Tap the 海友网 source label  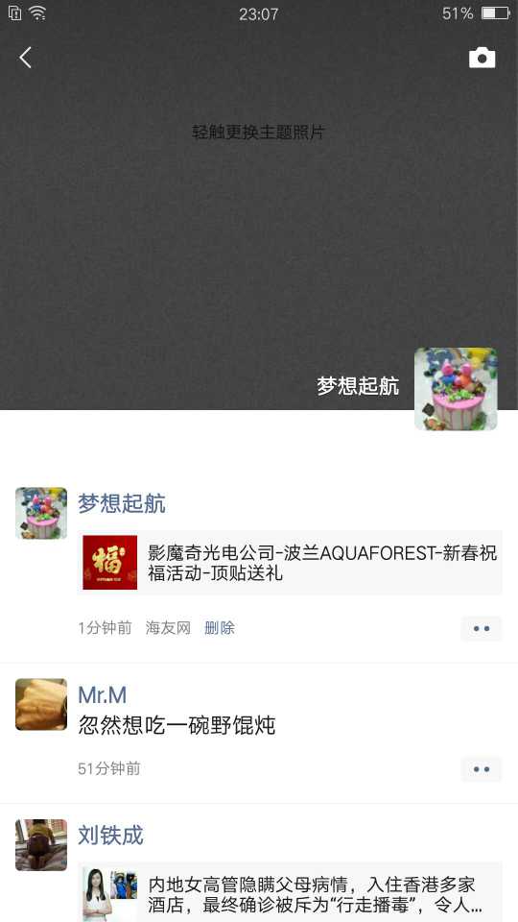click(168, 628)
